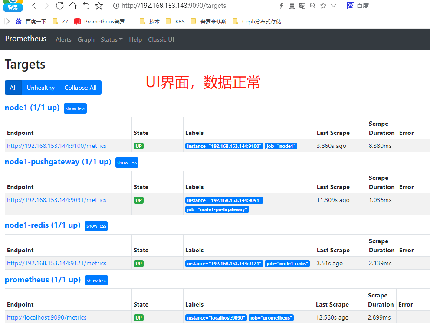Click the node1-redis (1/1 up) heading
The image size is (430, 323).
pyautogui.click(x=43, y=225)
